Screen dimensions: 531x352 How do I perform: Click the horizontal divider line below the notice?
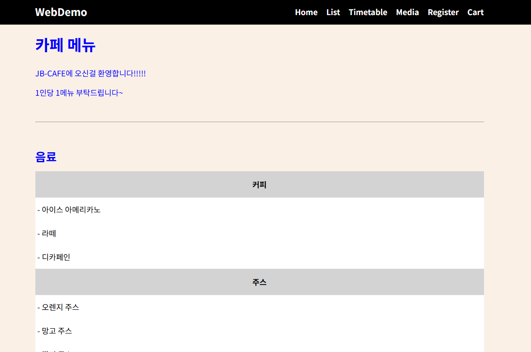(x=259, y=122)
